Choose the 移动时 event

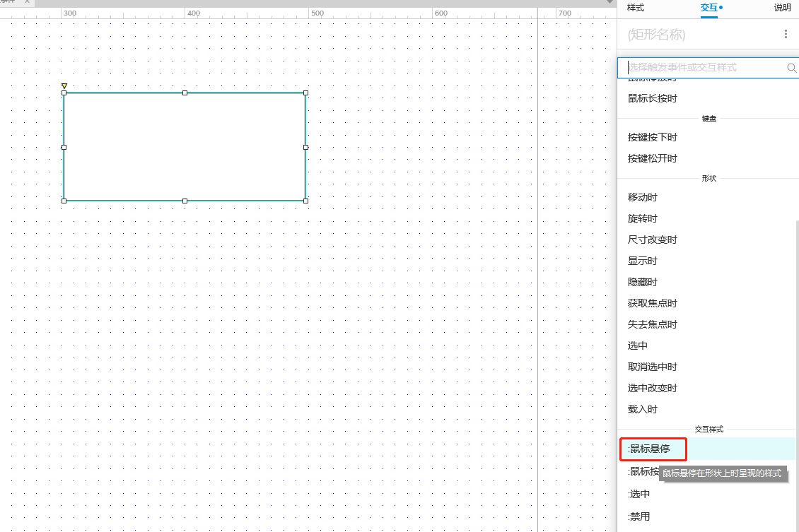tap(643, 197)
